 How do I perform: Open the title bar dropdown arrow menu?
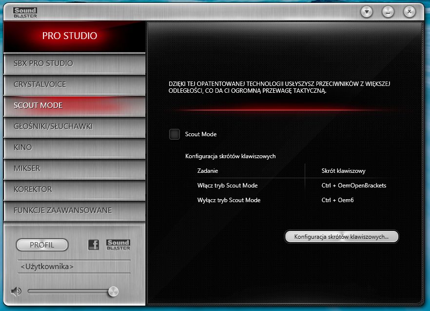click(367, 12)
